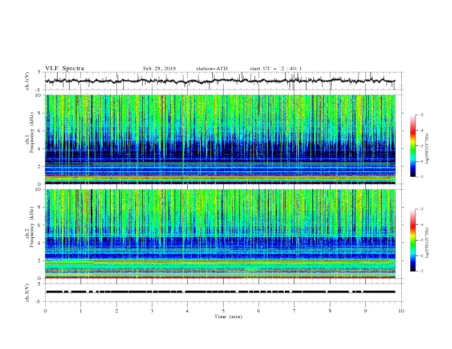This screenshot has height=349, width=452.
Task: Click the time axis tick "6"
Action: click(x=259, y=311)
